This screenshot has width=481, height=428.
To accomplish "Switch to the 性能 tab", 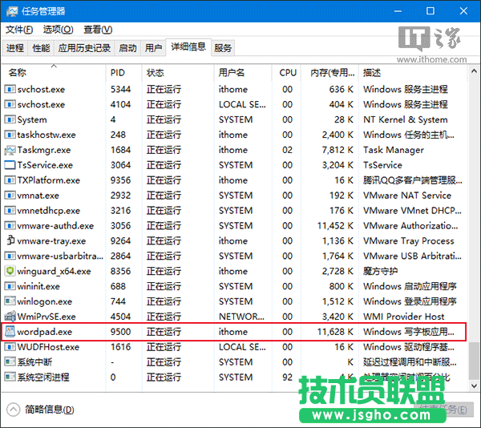I will click(x=41, y=48).
